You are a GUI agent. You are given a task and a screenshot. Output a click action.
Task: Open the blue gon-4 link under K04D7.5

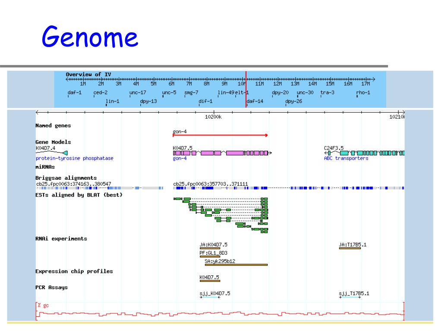[180, 158]
